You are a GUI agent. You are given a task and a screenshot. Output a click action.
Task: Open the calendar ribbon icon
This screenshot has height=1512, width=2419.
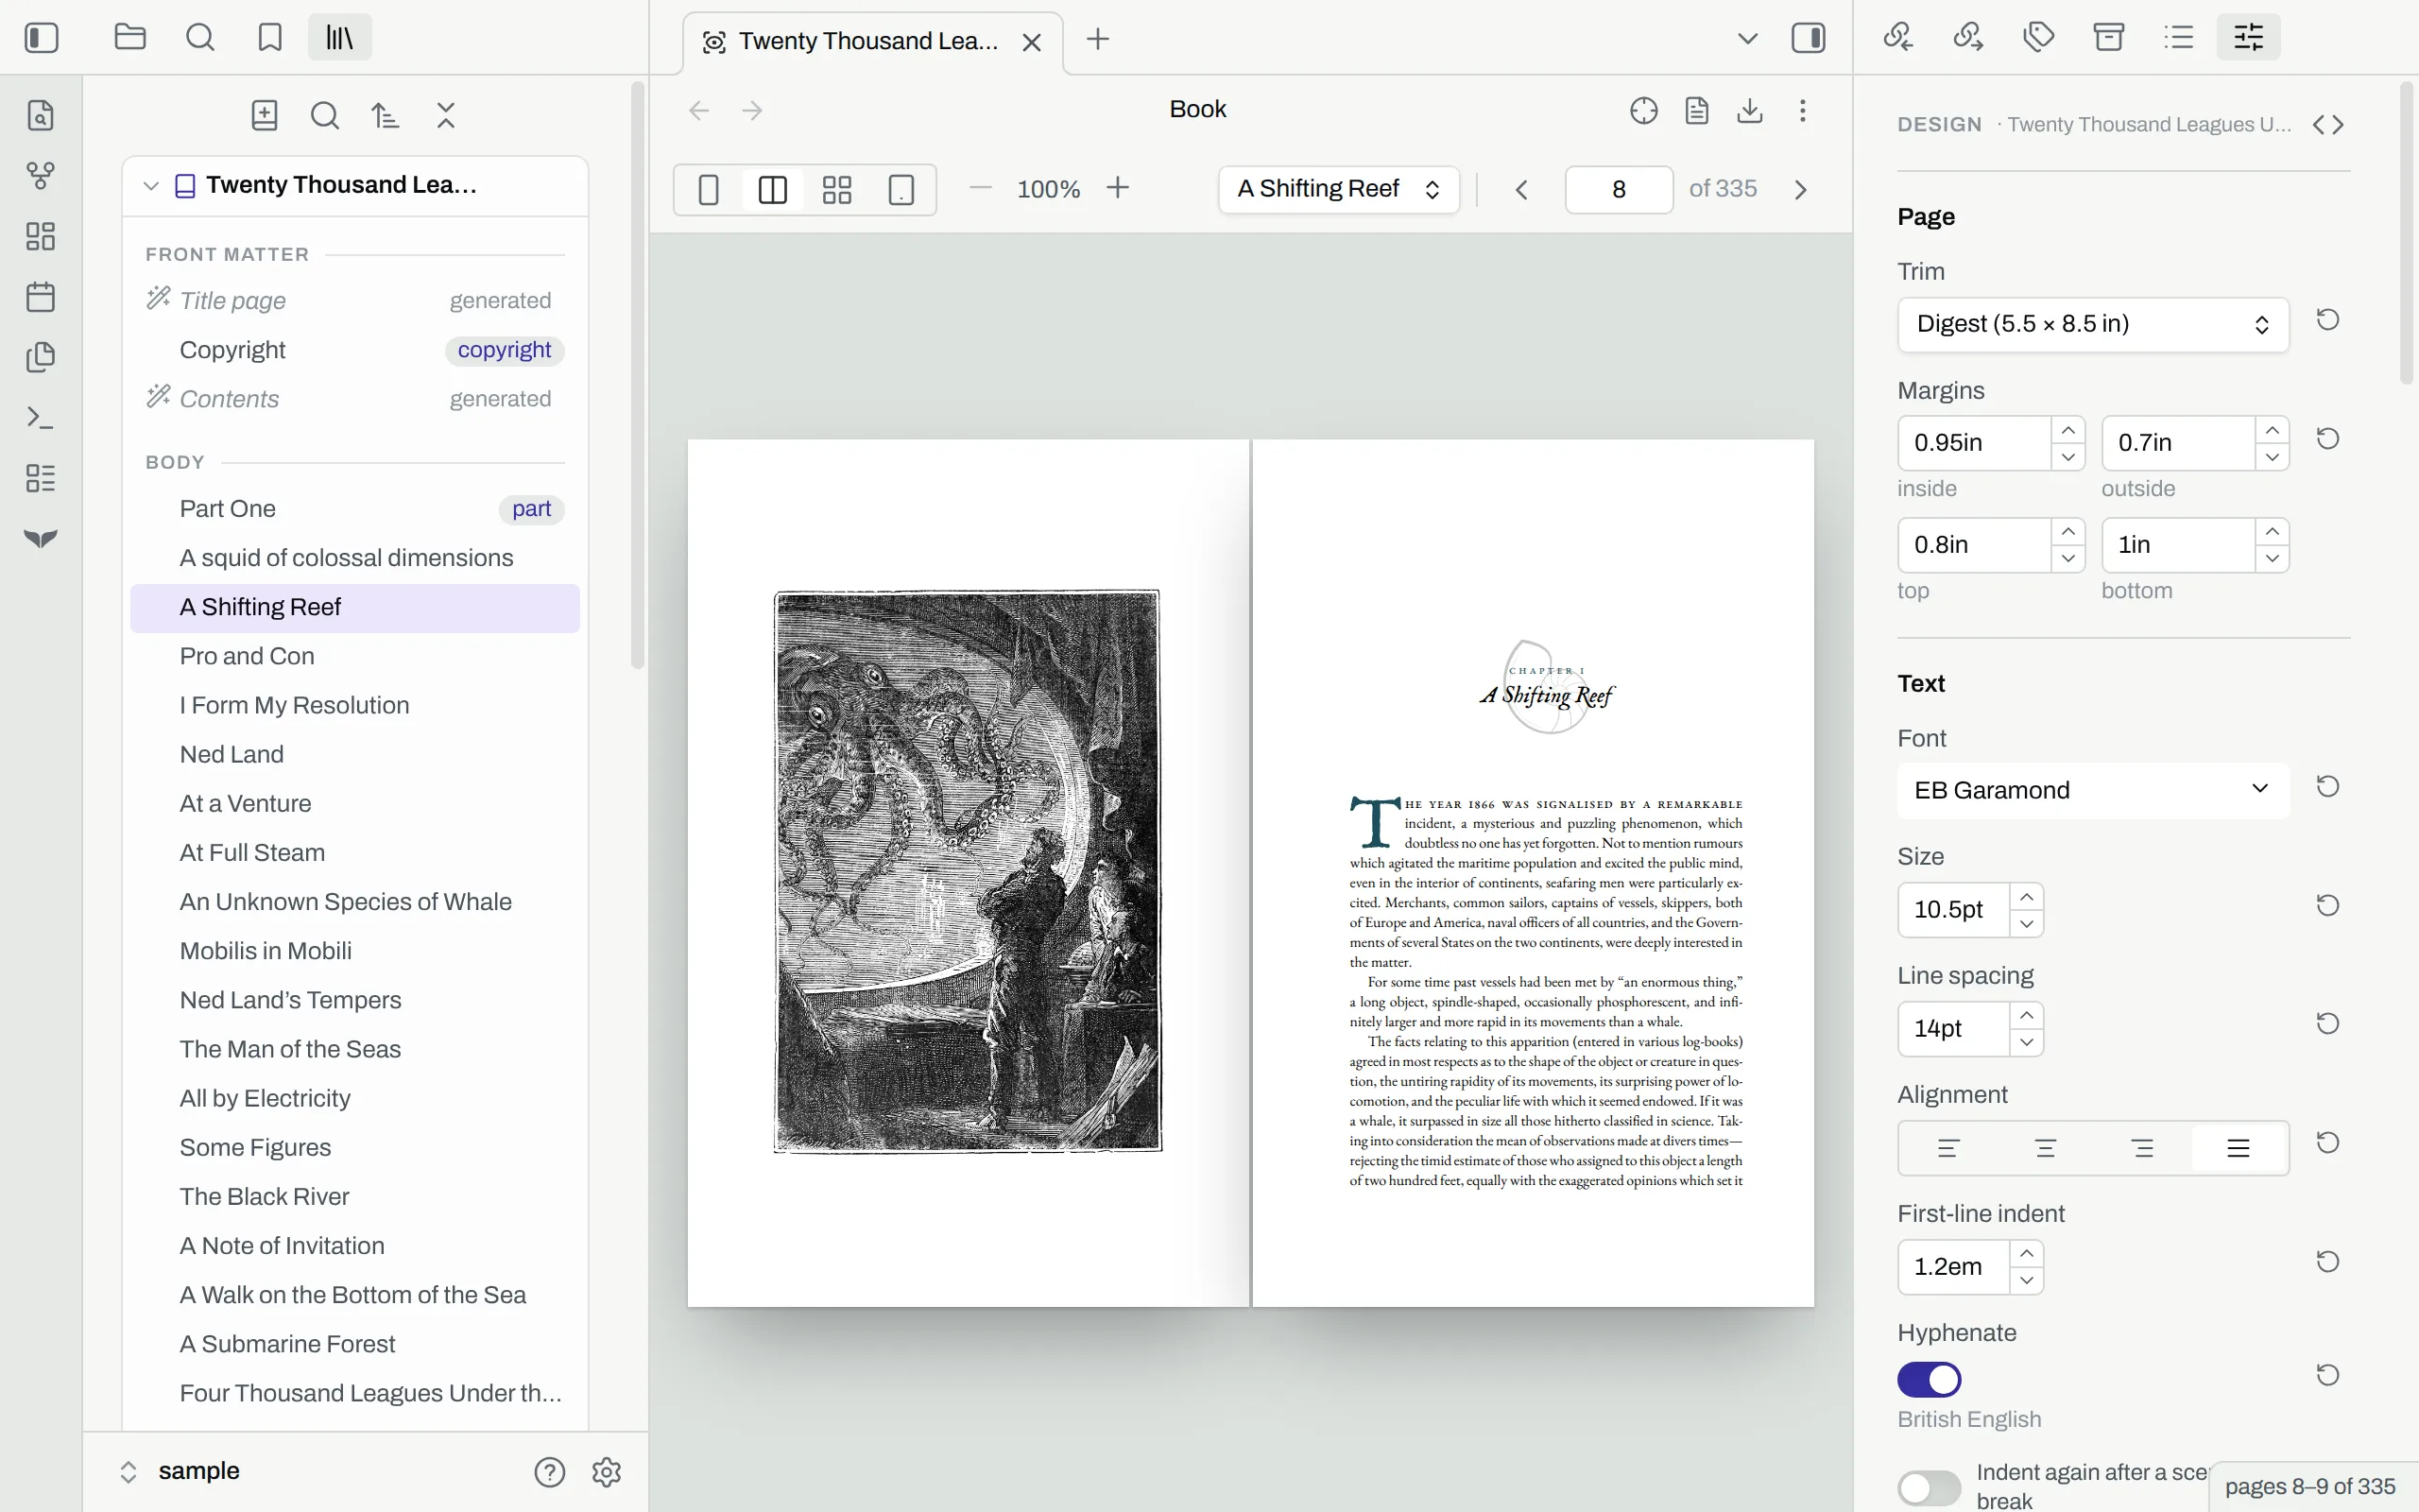(41, 297)
